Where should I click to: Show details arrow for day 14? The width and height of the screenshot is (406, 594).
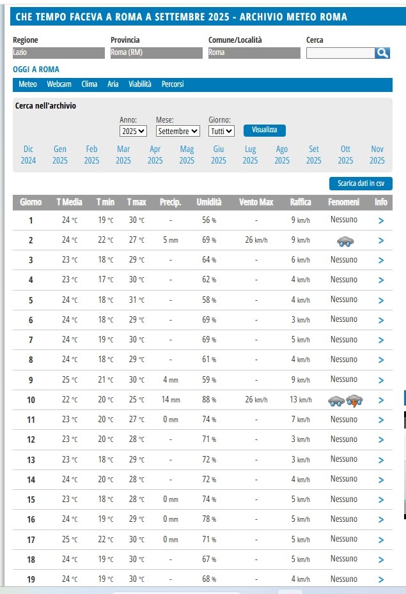tap(381, 480)
